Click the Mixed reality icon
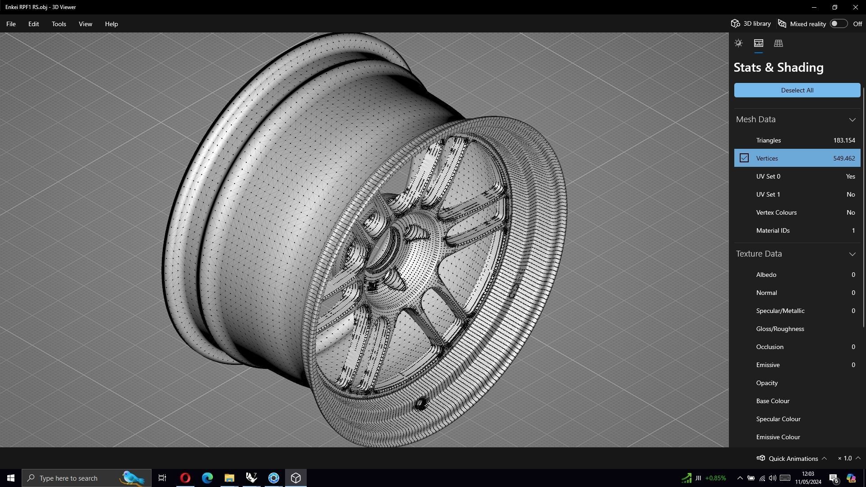 782,23
